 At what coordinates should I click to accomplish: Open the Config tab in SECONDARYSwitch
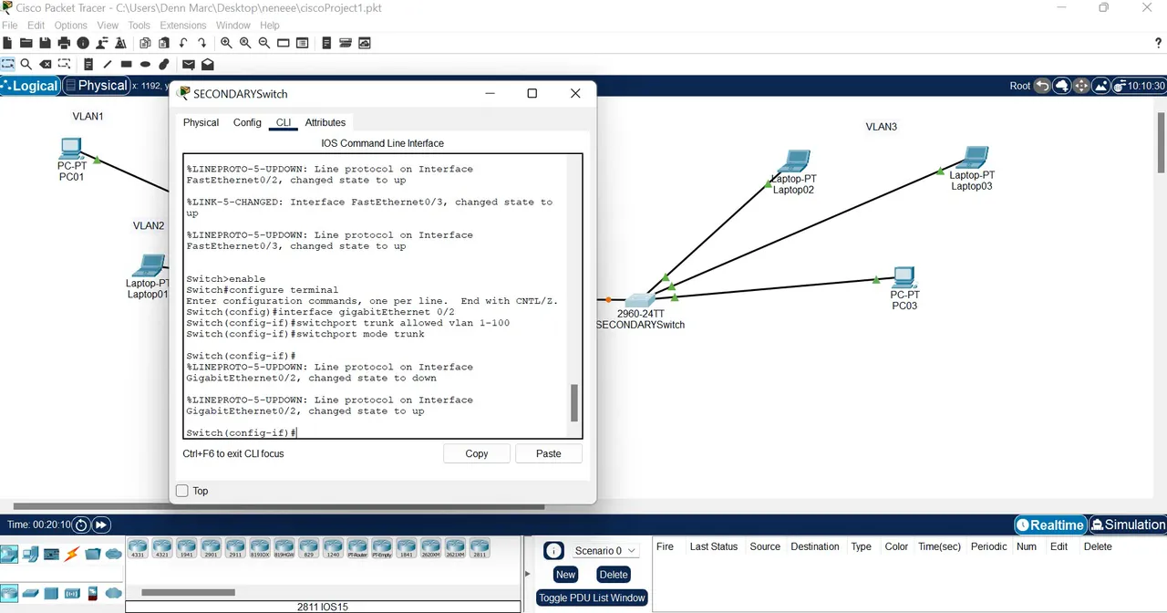click(247, 122)
